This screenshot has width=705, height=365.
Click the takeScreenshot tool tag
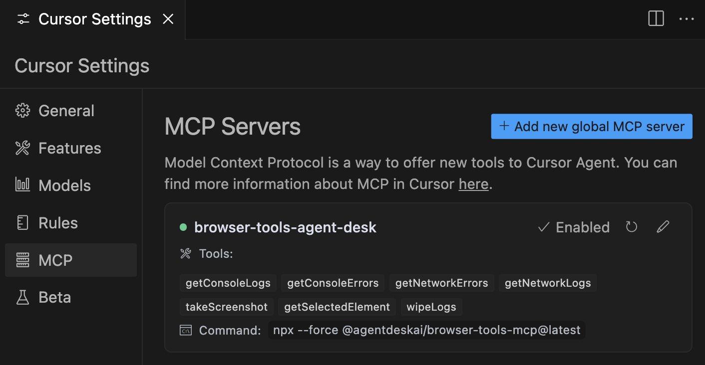click(x=226, y=307)
